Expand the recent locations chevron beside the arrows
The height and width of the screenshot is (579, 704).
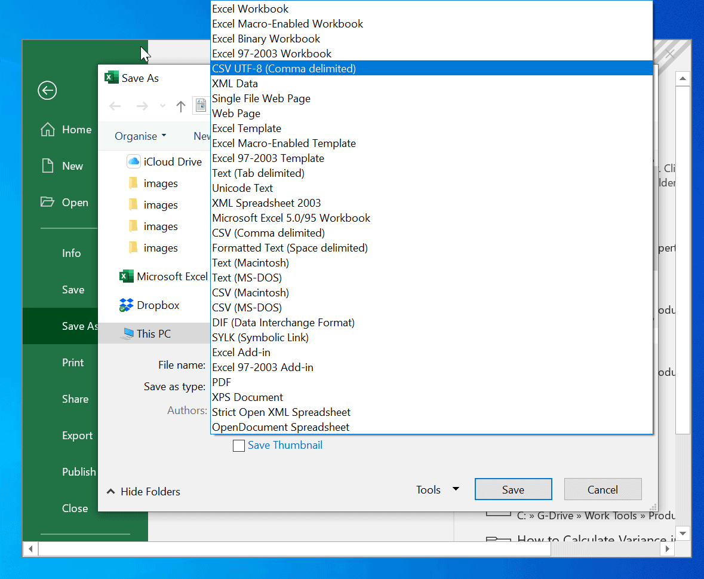click(x=161, y=106)
